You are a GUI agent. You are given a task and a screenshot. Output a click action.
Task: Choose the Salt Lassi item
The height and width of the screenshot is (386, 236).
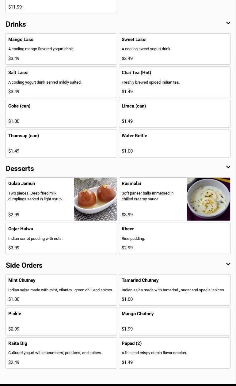pos(61,82)
